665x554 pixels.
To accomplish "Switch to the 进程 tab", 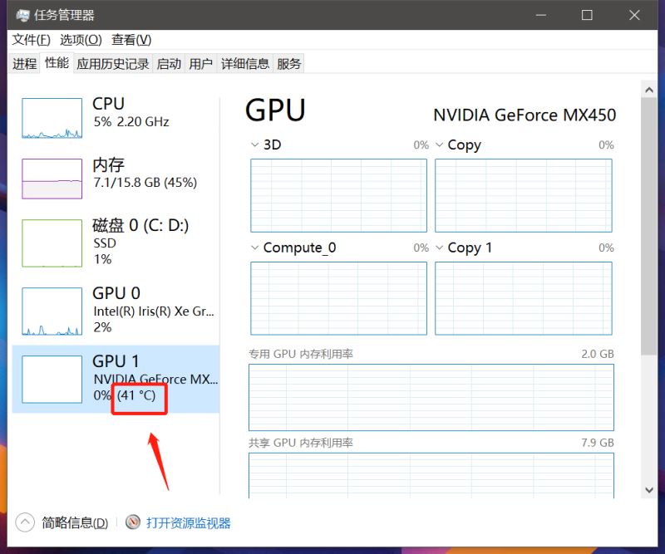I will click(x=25, y=64).
